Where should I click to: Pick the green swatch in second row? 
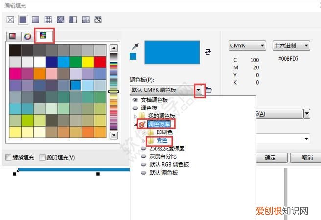[76, 62]
